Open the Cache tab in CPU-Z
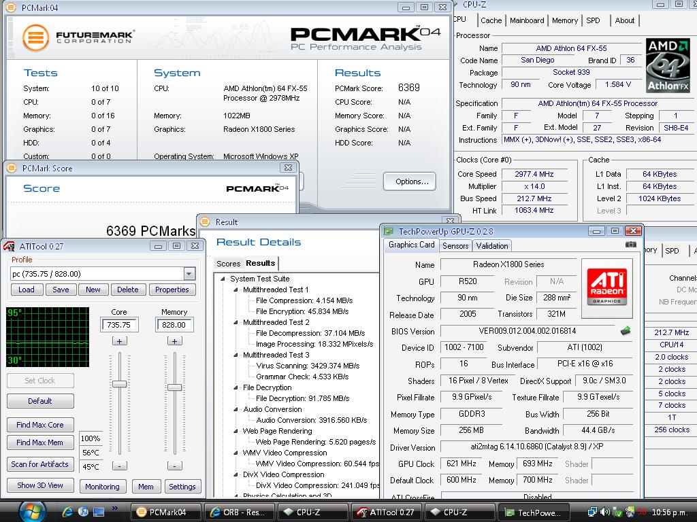This screenshot has width=697, height=522. 491,20
